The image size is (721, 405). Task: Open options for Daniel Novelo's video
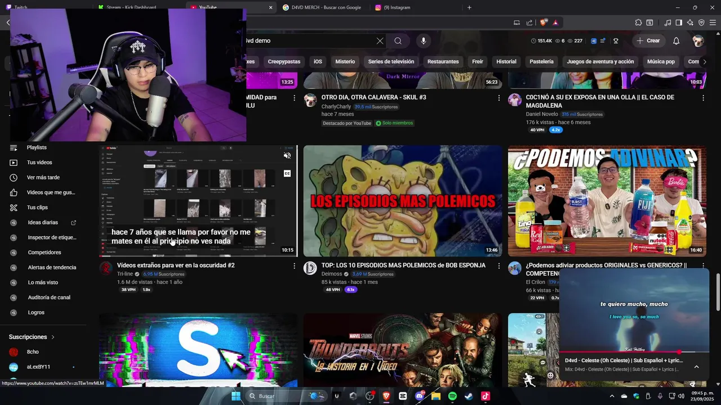(703, 98)
